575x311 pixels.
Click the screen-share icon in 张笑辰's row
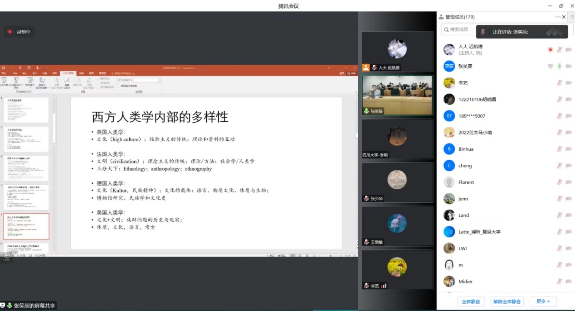(551, 66)
